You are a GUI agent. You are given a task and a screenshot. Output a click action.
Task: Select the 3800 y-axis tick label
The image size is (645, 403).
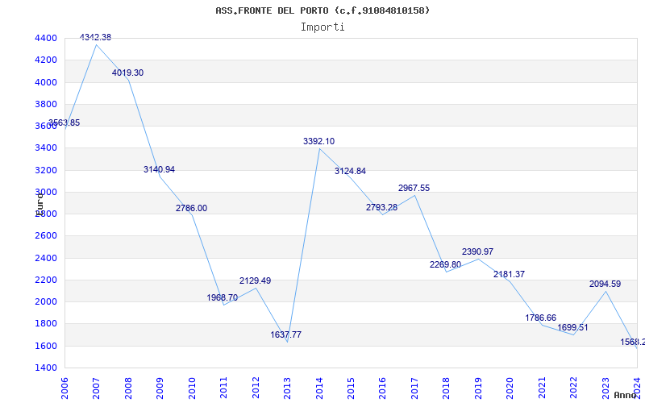click(46, 104)
